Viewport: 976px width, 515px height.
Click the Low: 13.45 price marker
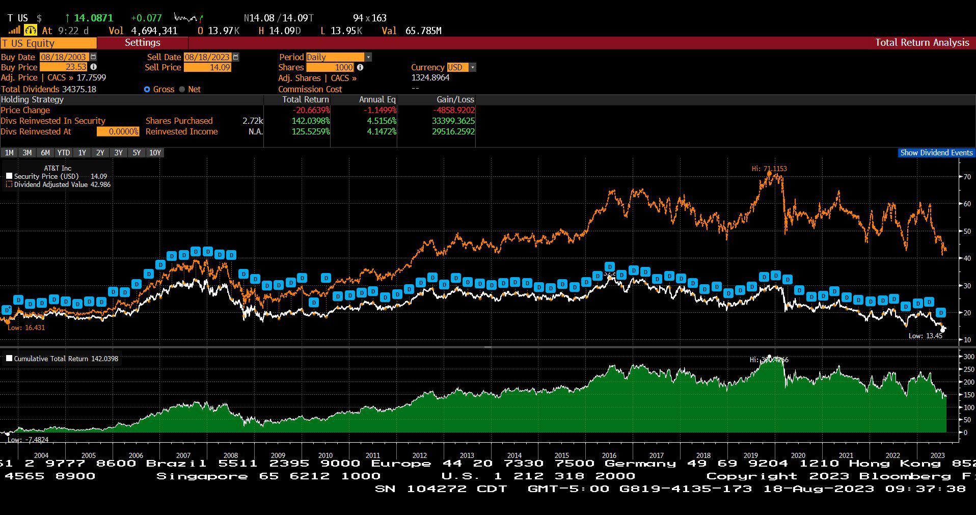pyautogui.click(x=926, y=336)
